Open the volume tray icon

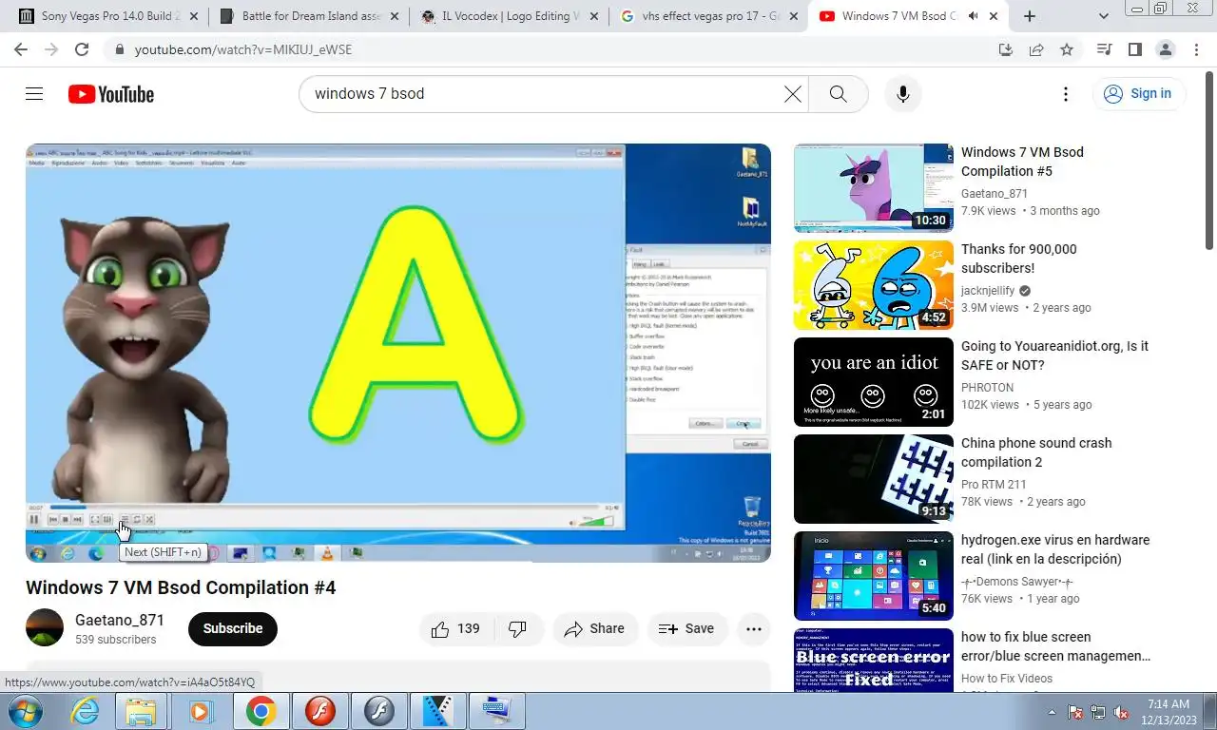point(1122,712)
